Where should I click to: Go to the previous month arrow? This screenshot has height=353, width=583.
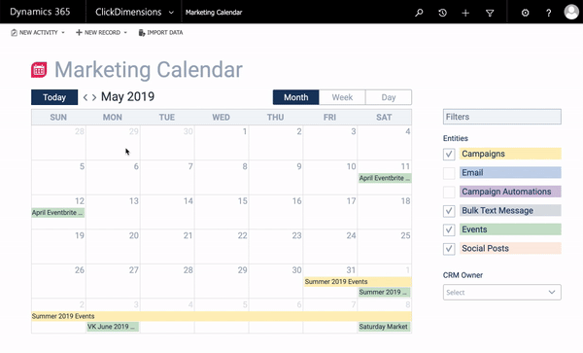pyautogui.click(x=86, y=97)
